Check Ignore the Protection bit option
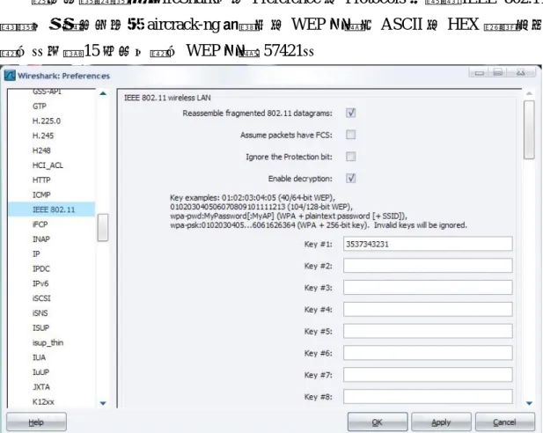Image resolution: width=543 pixels, height=433 pixels. coord(351,157)
